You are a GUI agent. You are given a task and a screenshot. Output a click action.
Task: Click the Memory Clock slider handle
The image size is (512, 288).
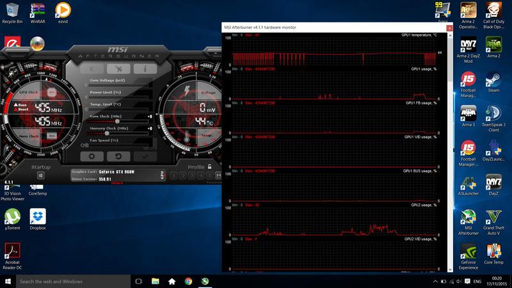point(106,133)
